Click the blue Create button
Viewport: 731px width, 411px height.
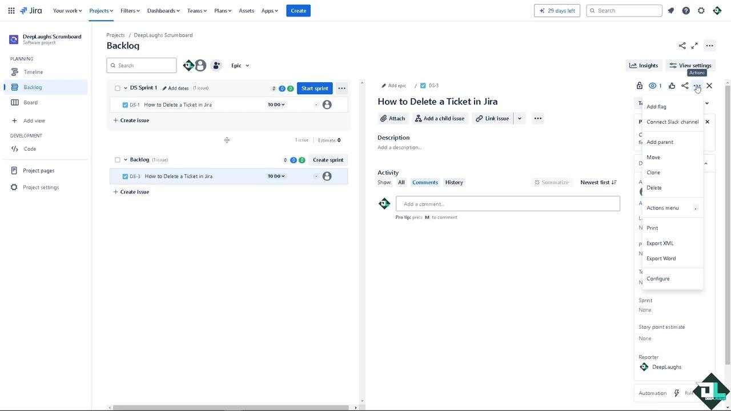[x=298, y=10]
